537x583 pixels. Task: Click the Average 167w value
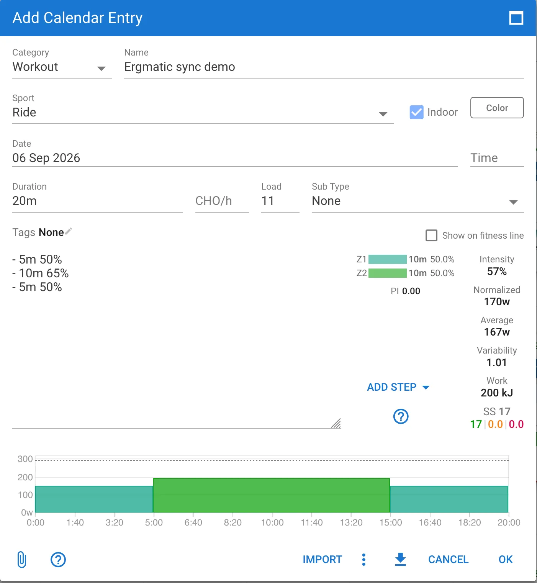pos(497,332)
